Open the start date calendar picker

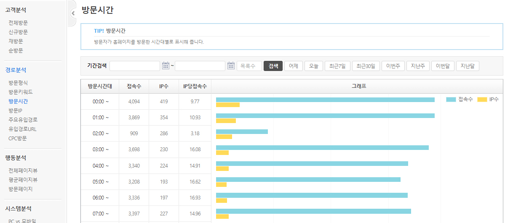click(166, 66)
